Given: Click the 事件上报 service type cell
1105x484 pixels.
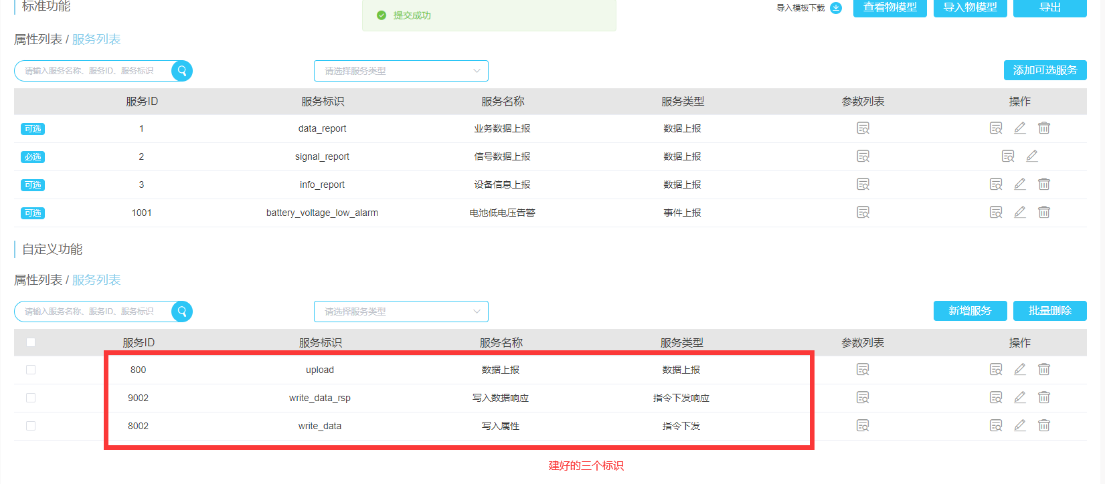Looking at the screenshot, I should (x=682, y=213).
